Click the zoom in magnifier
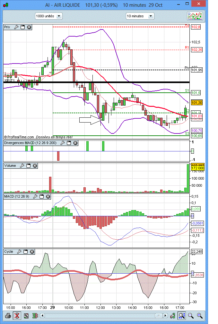Viewport: 218px width, 324px height. [200, 316]
